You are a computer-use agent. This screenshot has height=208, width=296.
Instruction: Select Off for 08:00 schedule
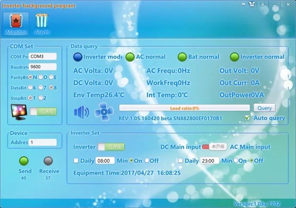click(x=147, y=160)
